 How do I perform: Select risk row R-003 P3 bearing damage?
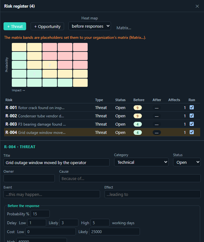coord(102,124)
